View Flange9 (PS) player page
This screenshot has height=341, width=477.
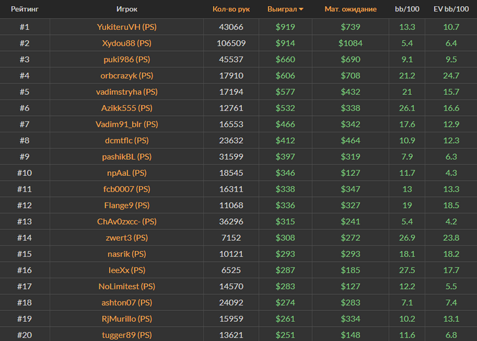pyautogui.click(x=127, y=205)
